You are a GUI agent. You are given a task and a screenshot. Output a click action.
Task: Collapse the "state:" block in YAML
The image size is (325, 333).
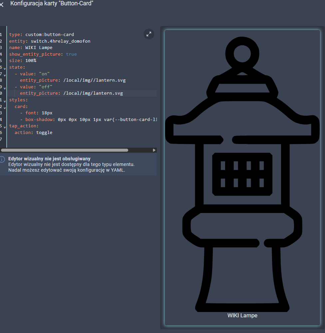pos(5,68)
